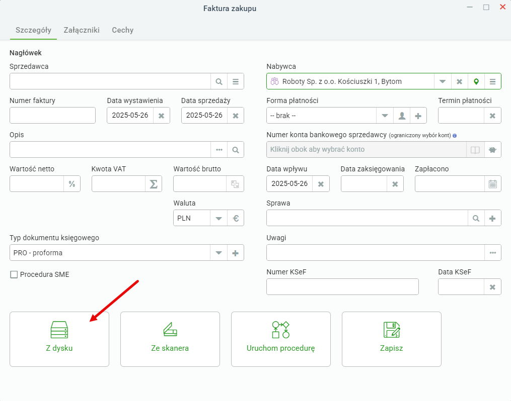Add a new Typ dokumentu księgowego
The height and width of the screenshot is (401, 511).
[236, 253]
